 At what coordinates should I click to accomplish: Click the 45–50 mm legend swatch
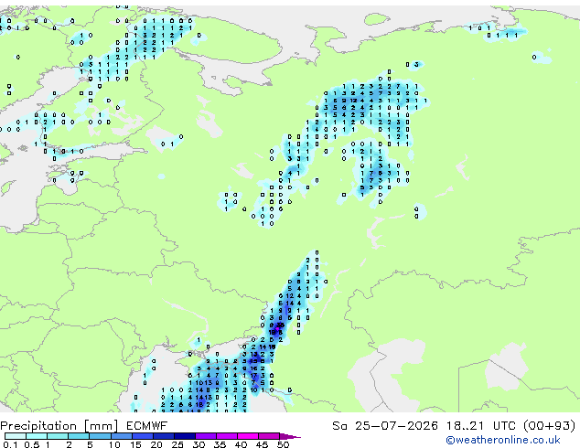pyautogui.click(x=269, y=436)
